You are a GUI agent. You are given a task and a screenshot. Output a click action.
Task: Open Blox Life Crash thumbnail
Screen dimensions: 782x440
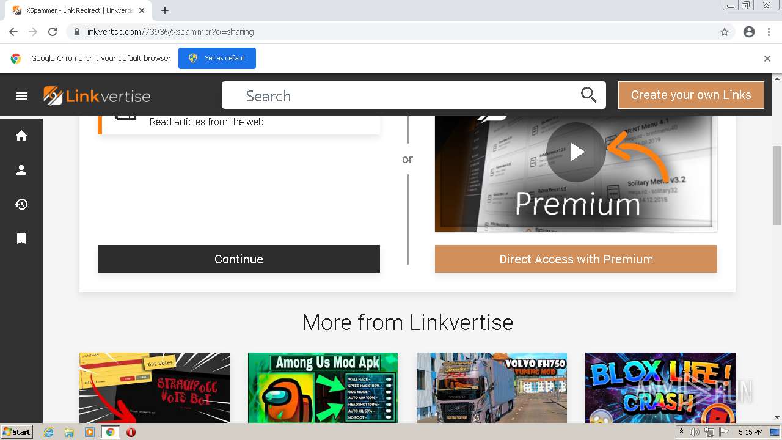coord(660,387)
